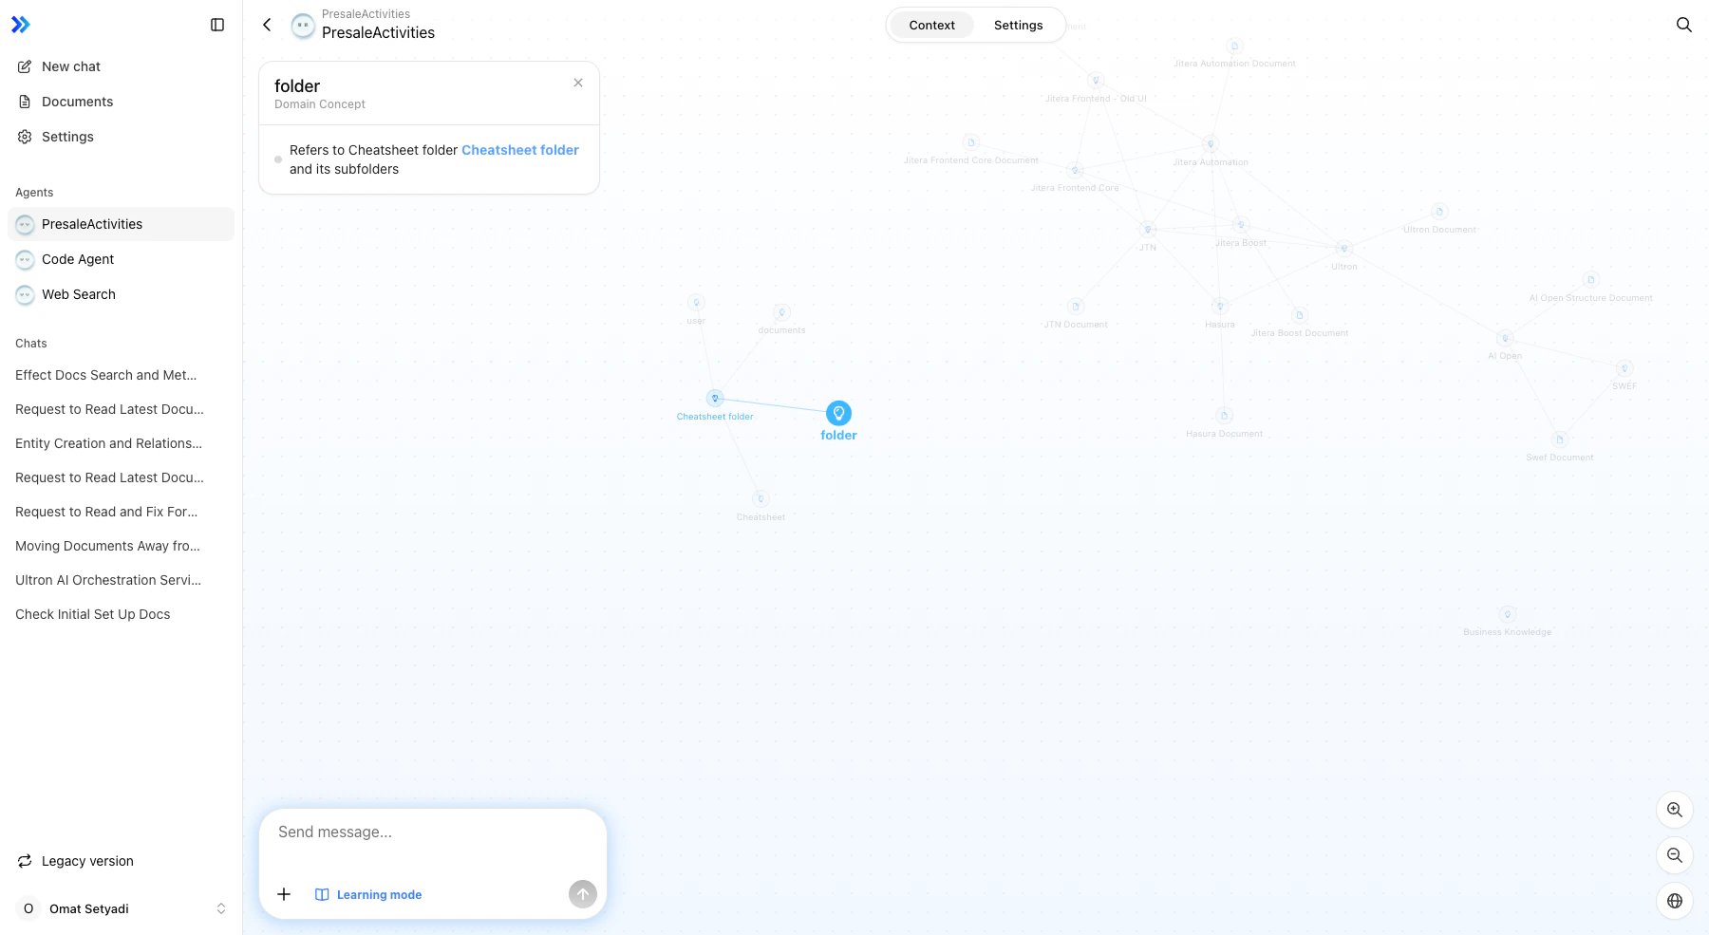Image resolution: width=1709 pixels, height=935 pixels.
Task: Send the message with the arrow button
Action: click(583, 894)
